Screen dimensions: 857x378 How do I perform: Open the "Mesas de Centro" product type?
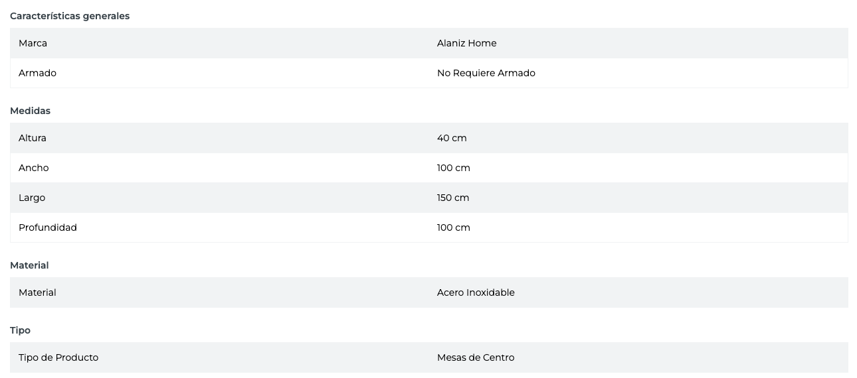(x=476, y=357)
